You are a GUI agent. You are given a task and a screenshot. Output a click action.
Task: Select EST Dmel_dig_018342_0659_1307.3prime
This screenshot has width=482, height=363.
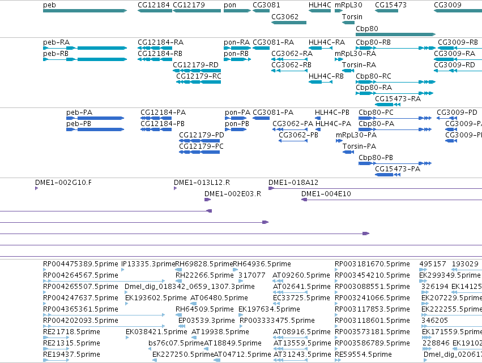[x=190, y=287]
